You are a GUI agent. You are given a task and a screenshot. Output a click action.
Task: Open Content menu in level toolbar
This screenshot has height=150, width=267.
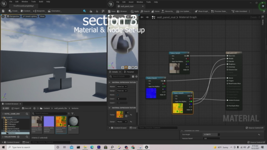point(25,11)
